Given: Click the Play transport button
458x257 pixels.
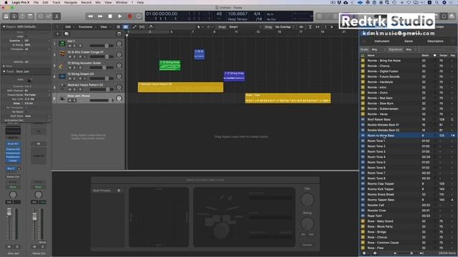Looking at the screenshot, I should tap(120, 16).
